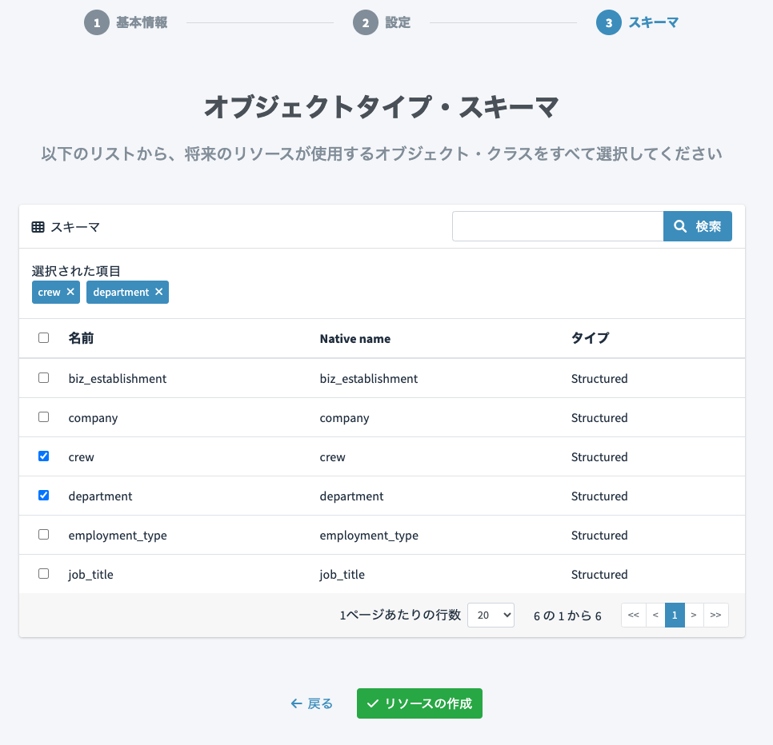Click the 検索 search button
Image resolution: width=773 pixels, height=745 pixels.
coord(698,226)
